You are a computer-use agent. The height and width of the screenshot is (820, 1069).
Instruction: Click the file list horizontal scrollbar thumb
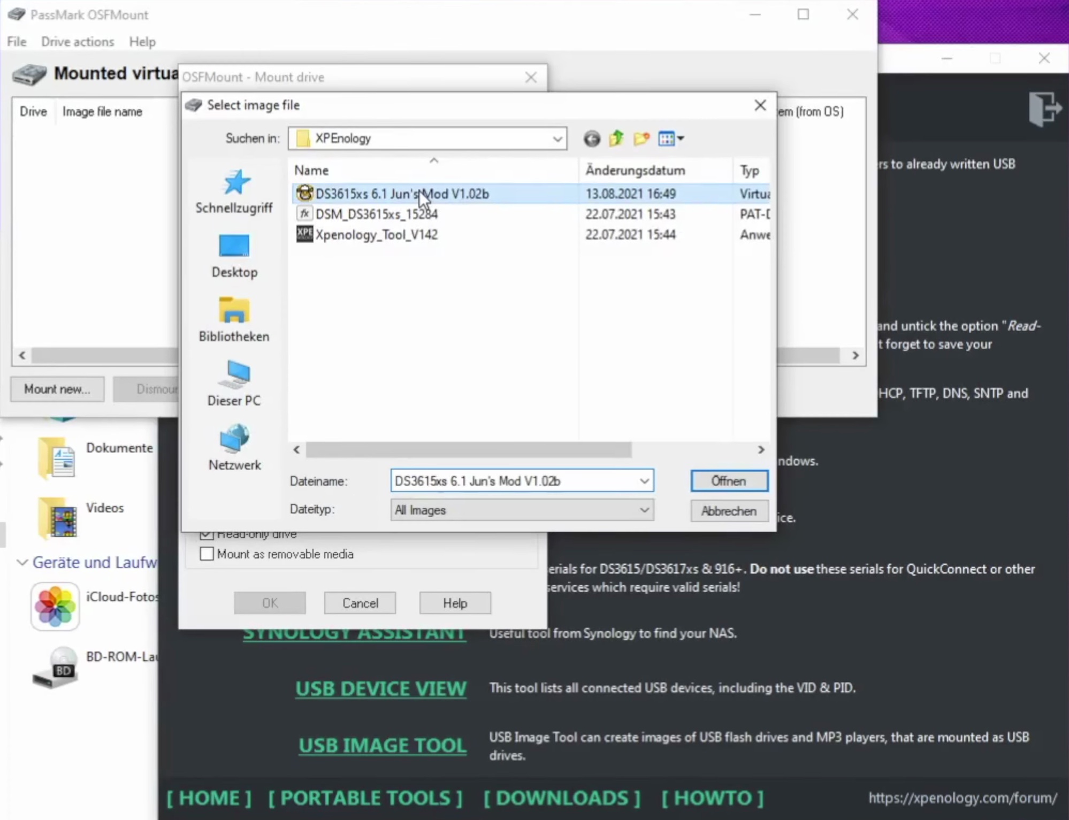[x=468, y=450]
